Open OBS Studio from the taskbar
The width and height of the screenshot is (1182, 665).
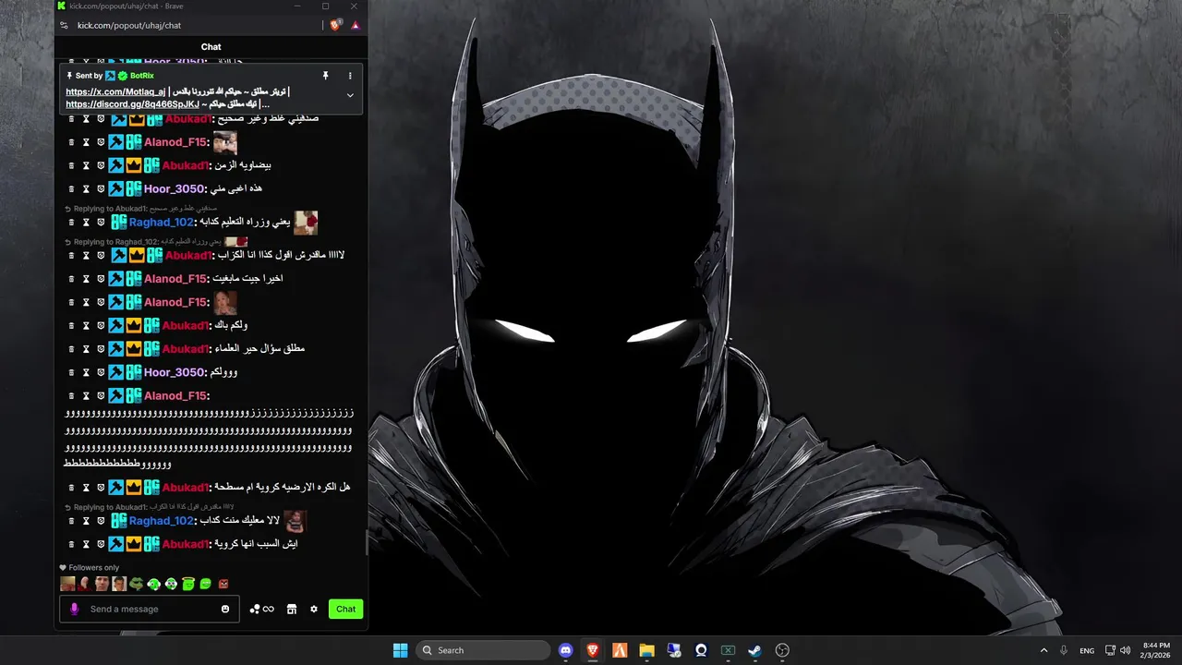782,650
